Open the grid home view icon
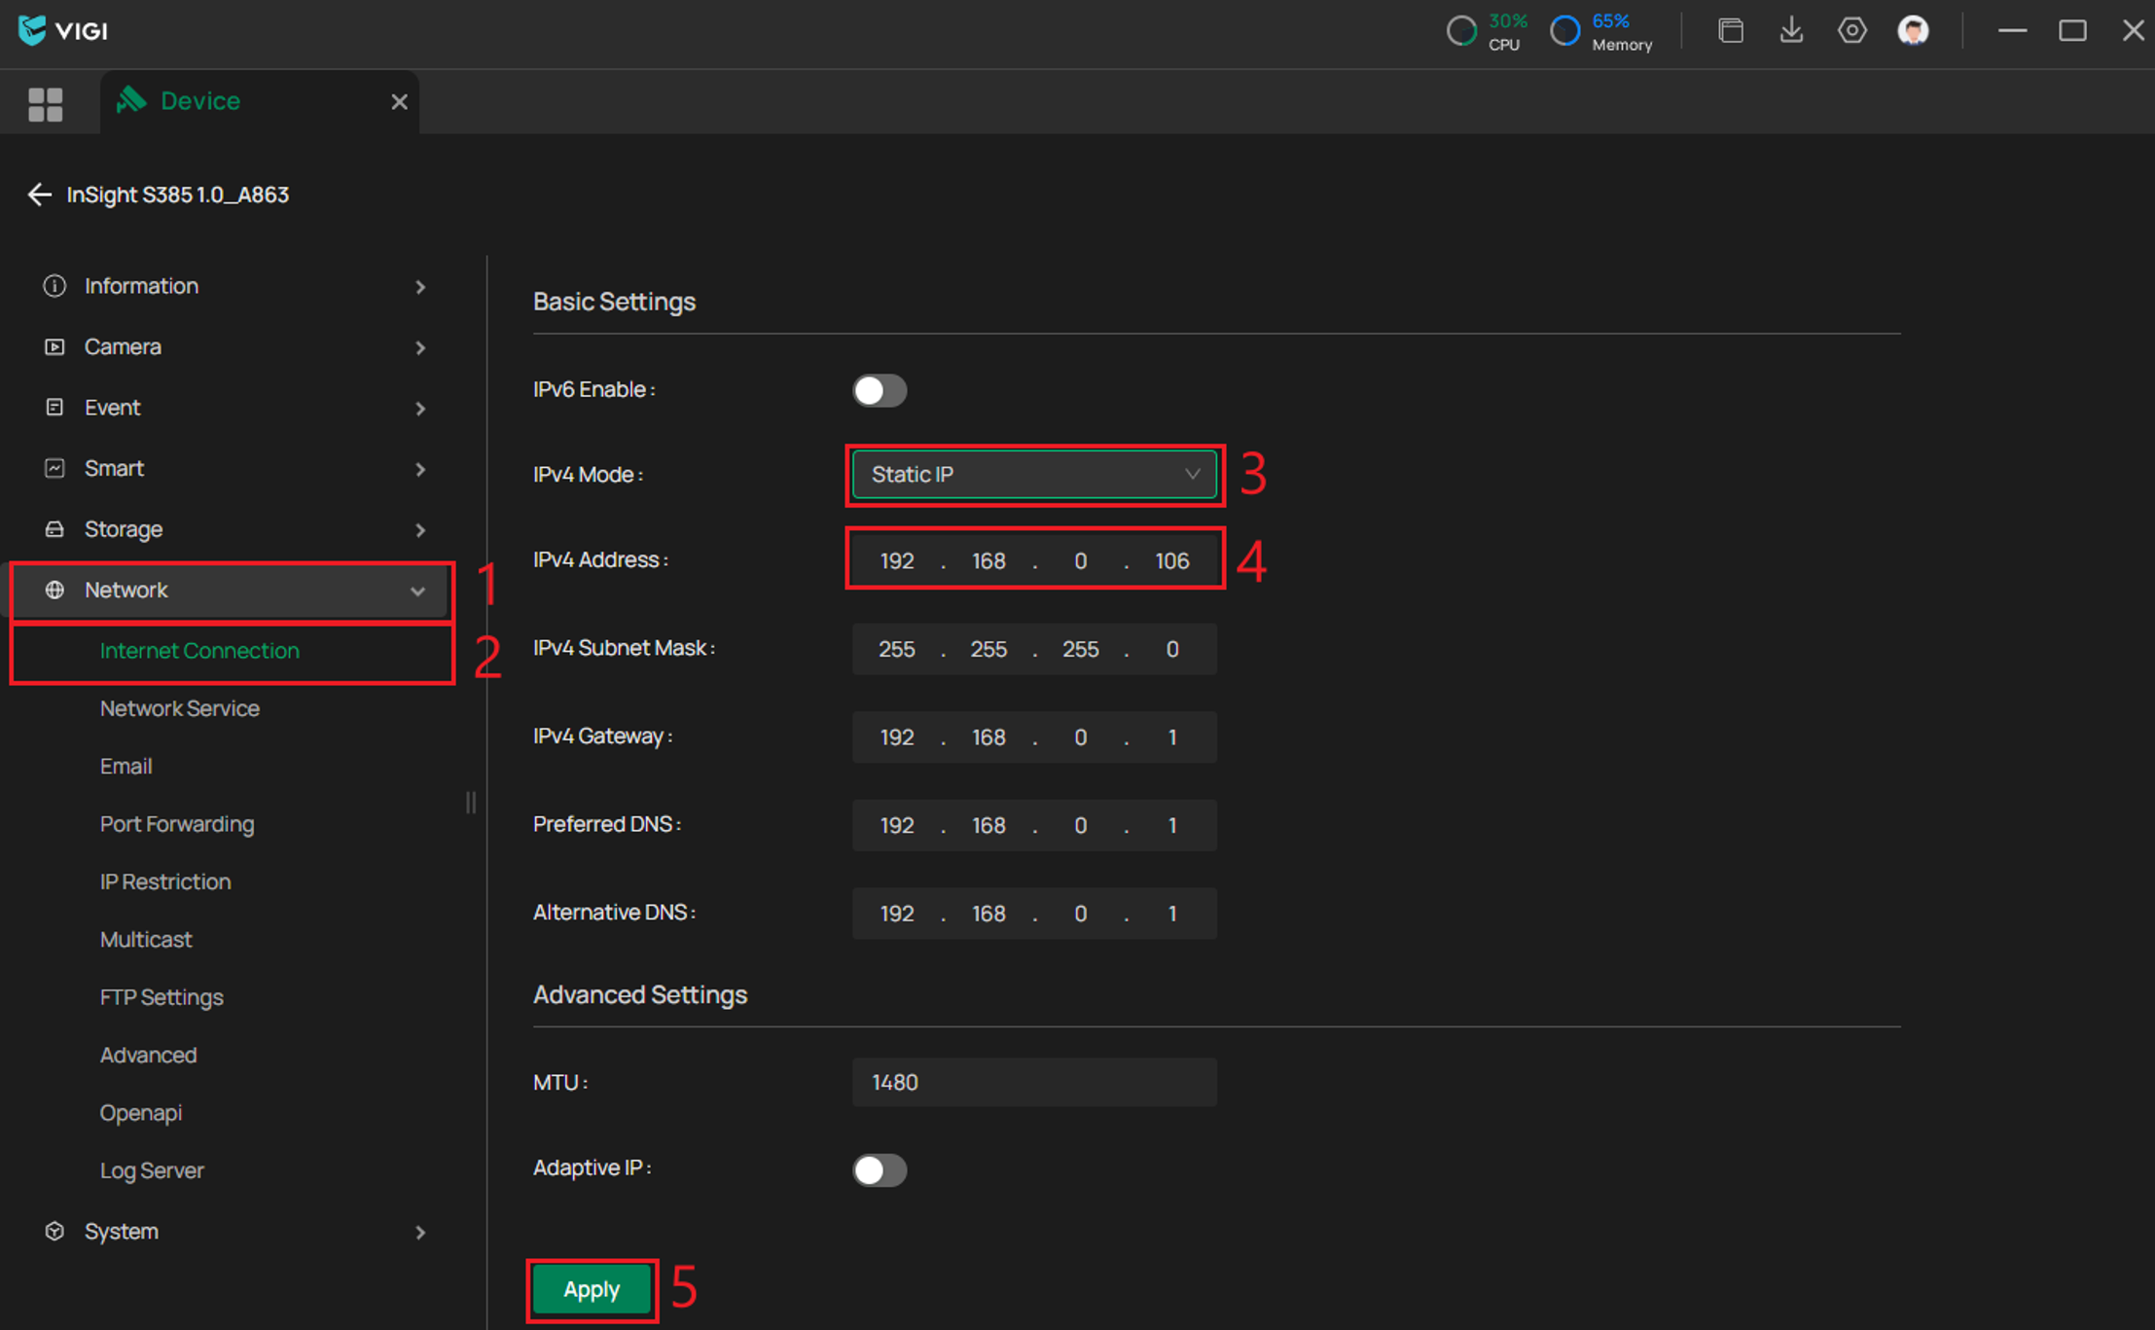The height and width of the screenshot is (1330, 2155). tap(45, 104)
